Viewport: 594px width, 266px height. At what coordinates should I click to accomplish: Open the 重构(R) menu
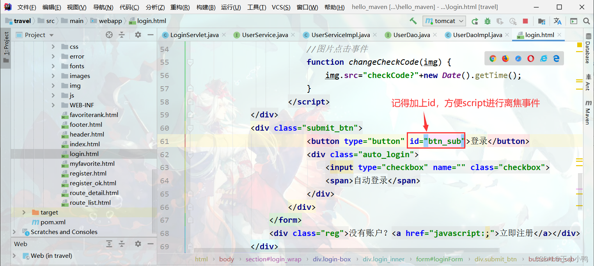pos(180,7)
